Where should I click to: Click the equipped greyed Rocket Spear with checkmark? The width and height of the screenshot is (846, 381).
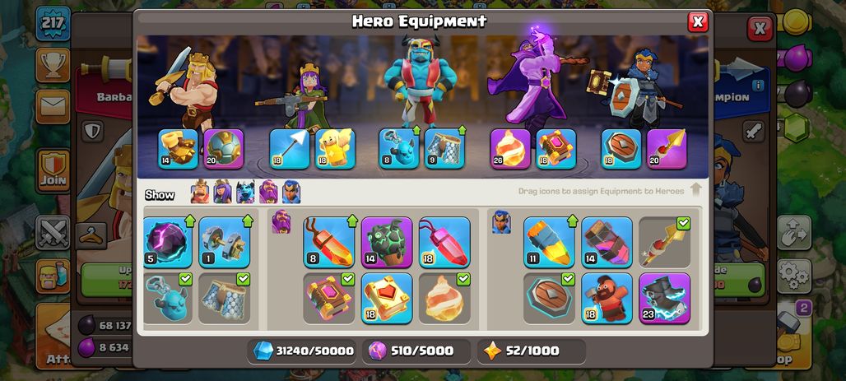coord(665,242)
